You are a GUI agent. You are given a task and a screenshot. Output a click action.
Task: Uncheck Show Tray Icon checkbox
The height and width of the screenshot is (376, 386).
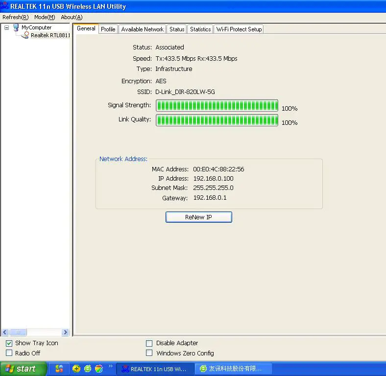click(x=9, y=343)
